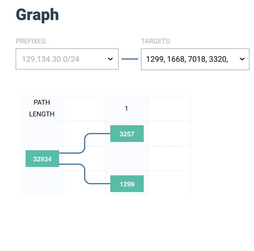Click the path length 1 column header

tap(126, 108)
